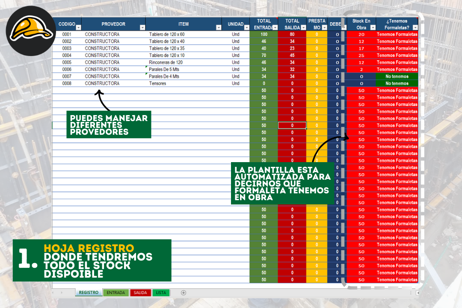The width and height of the screenshot is (462, 308).
Task: Select the 'Tablero de 120 x 35' cell
Action: click(x=184, y=48)
